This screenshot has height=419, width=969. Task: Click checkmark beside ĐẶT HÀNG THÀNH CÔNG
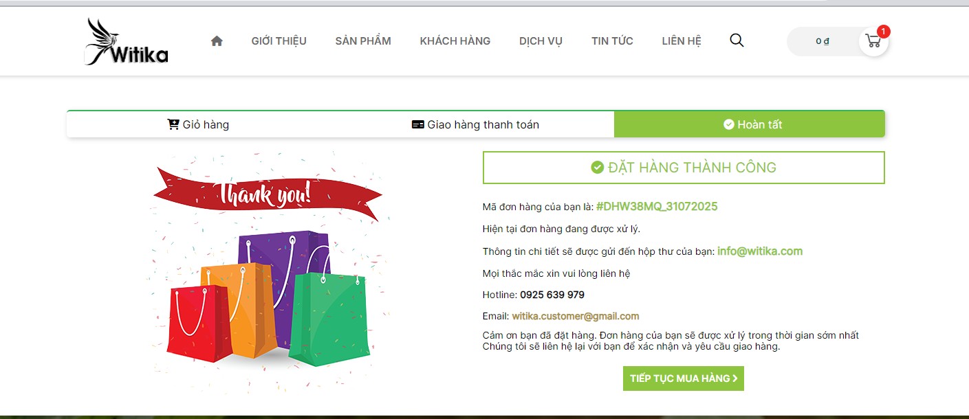pyautogui.click(x=598, y=167)
